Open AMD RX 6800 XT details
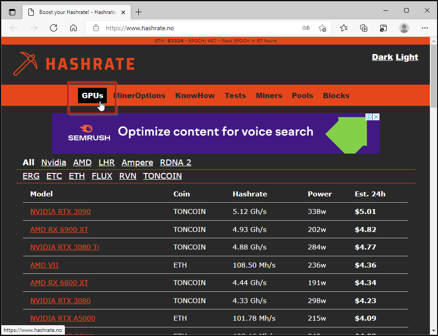This screenshot has width=438, height=336. click(x=59, y=283)
